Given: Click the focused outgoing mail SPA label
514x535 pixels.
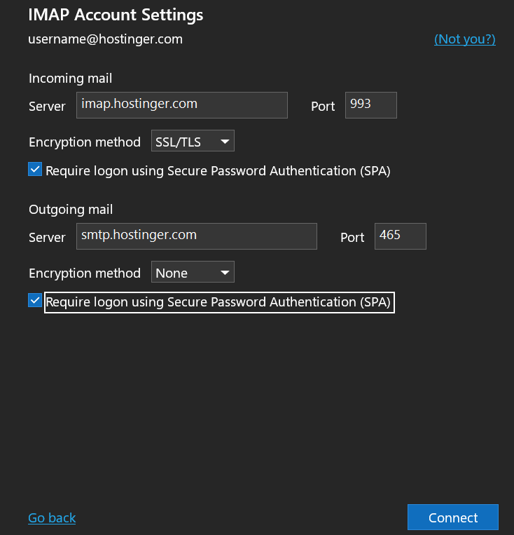Looking at the screenshot, I should click(x=218, y=302).
